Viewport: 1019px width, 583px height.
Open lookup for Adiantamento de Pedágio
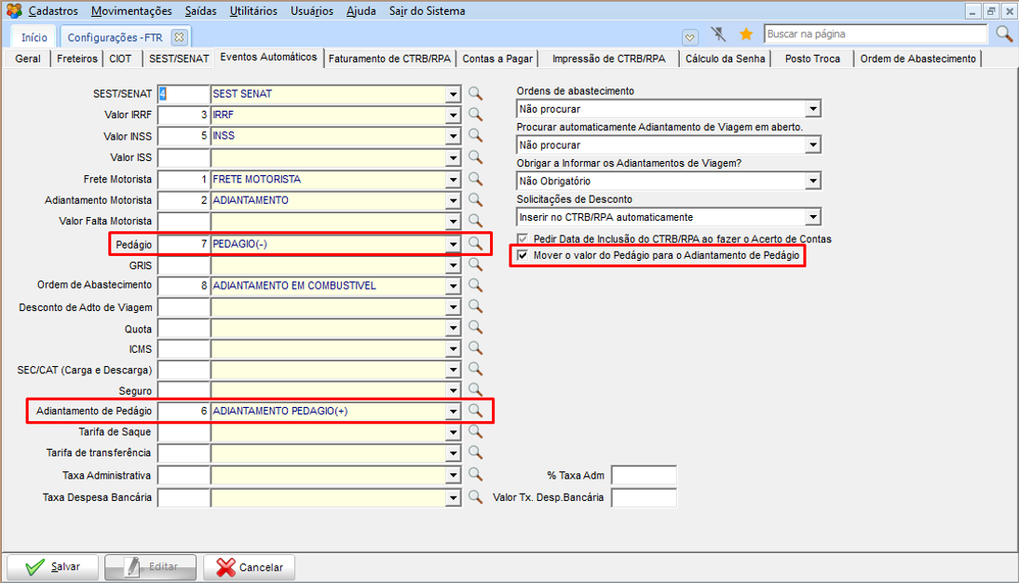click(x=475, y=411)
